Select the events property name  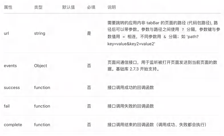(x=10, y=66)
